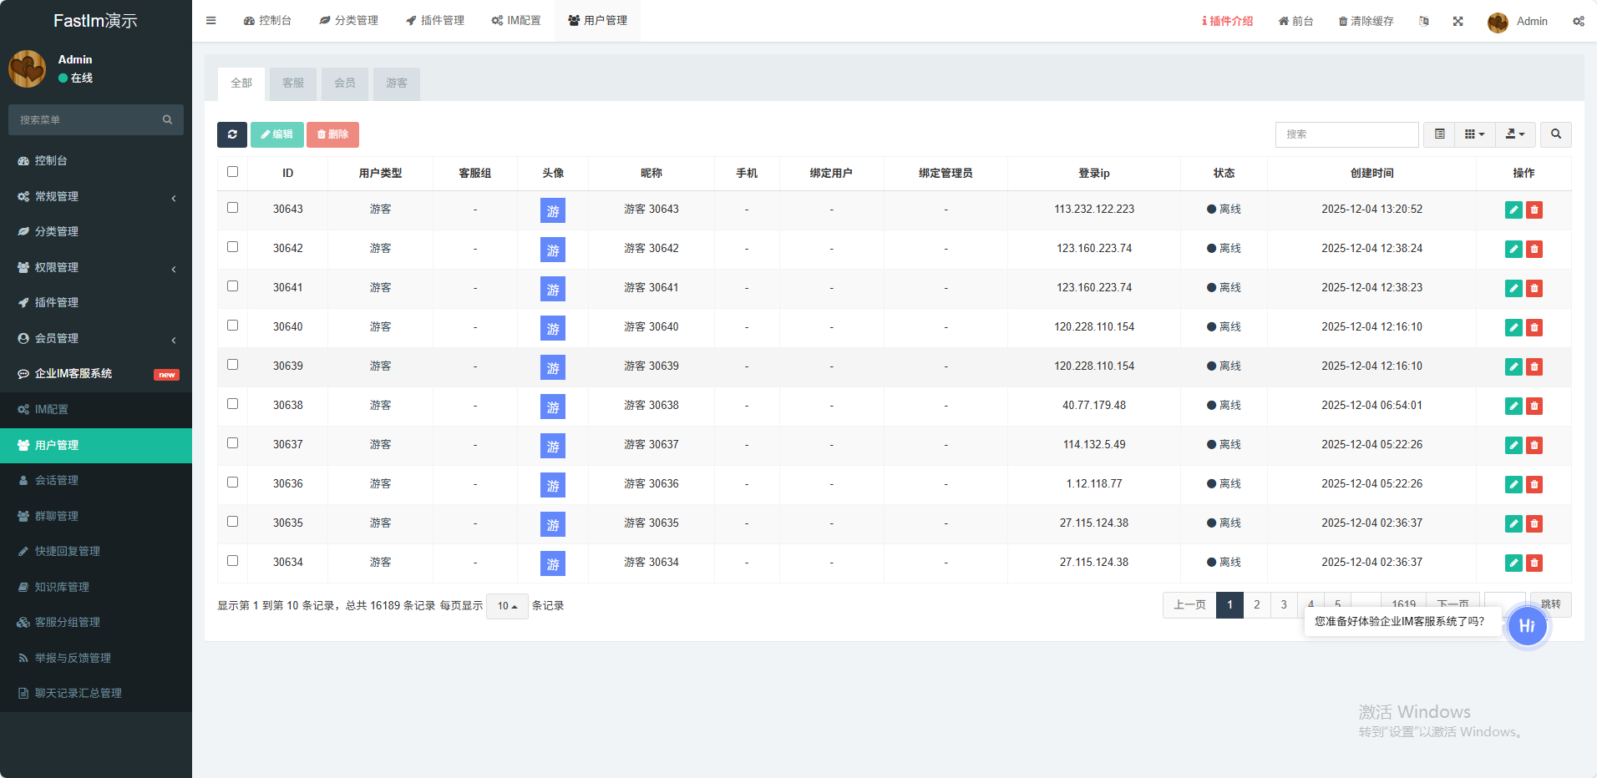The height and width of the screenshot is (778, 1597).
Task: Go to page 2 of results
Action: pos(1256,605)
